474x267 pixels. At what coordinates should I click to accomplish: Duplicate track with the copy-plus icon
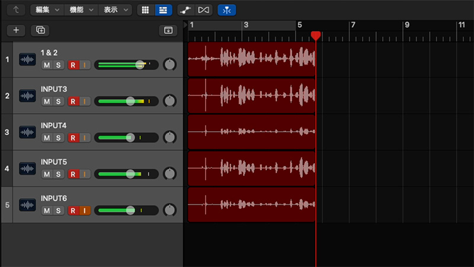click(x=40, y=30)
